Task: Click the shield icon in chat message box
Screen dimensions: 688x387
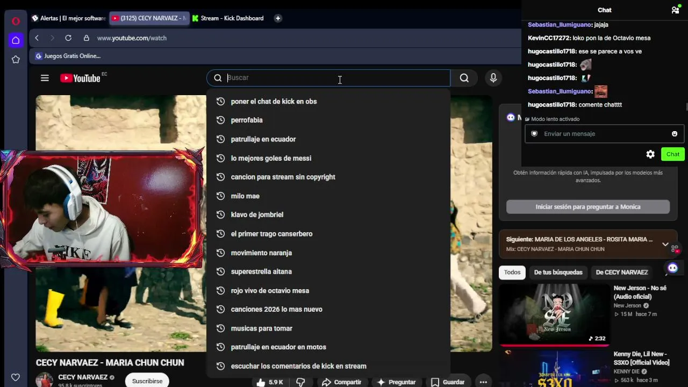Action: coord(534,134)
